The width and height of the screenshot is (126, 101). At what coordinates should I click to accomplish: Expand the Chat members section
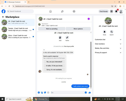[108, 44]
